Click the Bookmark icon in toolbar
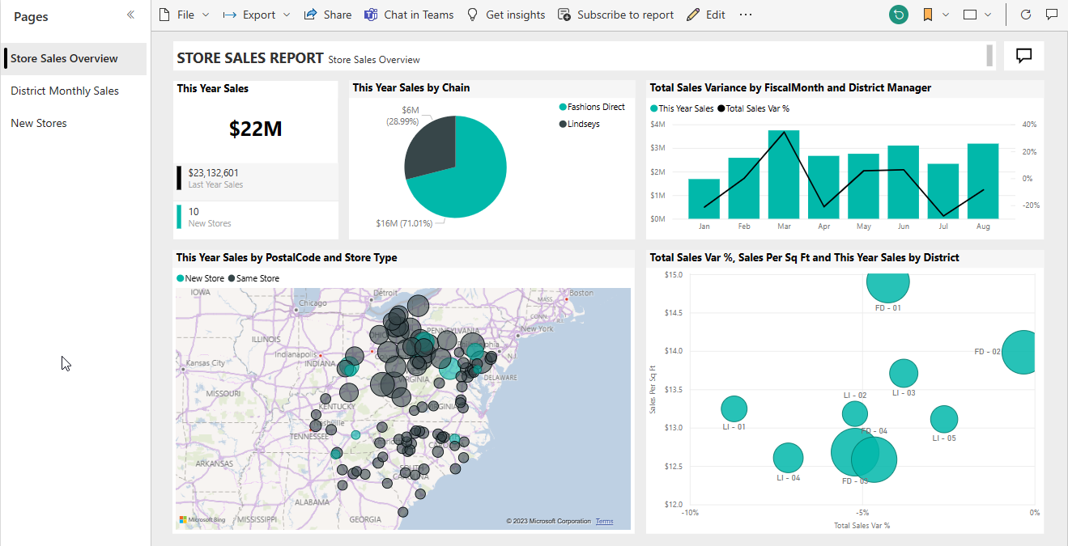1068x546 pixels. [x=928, y=15]
